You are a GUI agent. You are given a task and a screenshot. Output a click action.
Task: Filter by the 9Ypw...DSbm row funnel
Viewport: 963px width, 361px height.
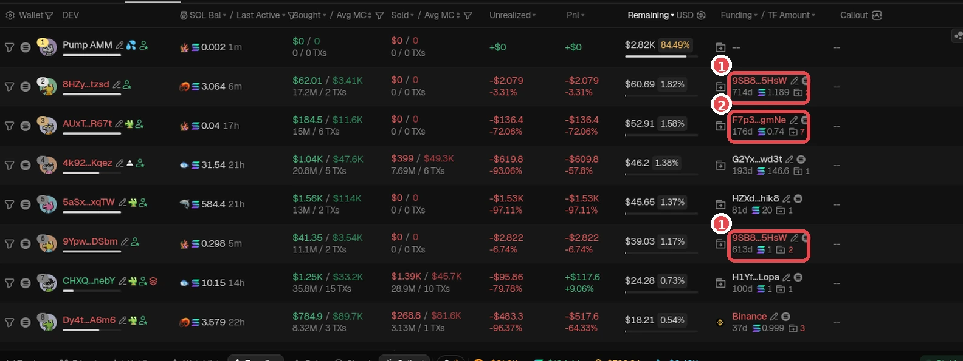10,244
